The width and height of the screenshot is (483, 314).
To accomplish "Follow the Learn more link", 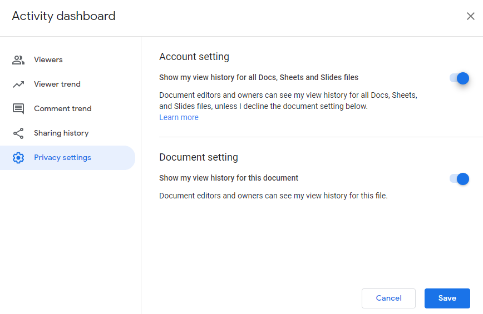I will 179,118.
